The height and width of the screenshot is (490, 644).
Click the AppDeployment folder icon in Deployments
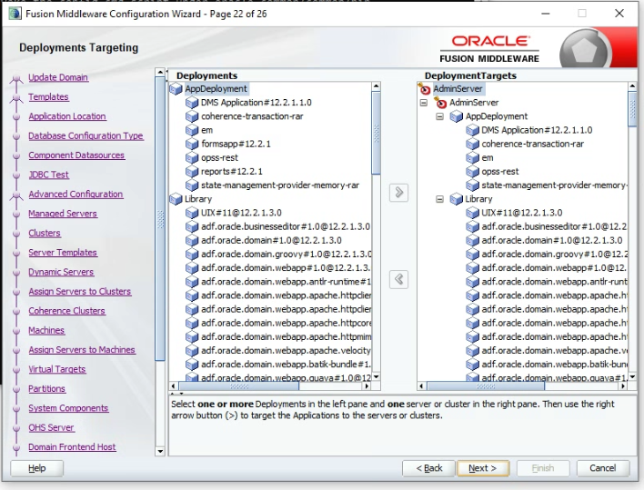[x=176, y=89]
